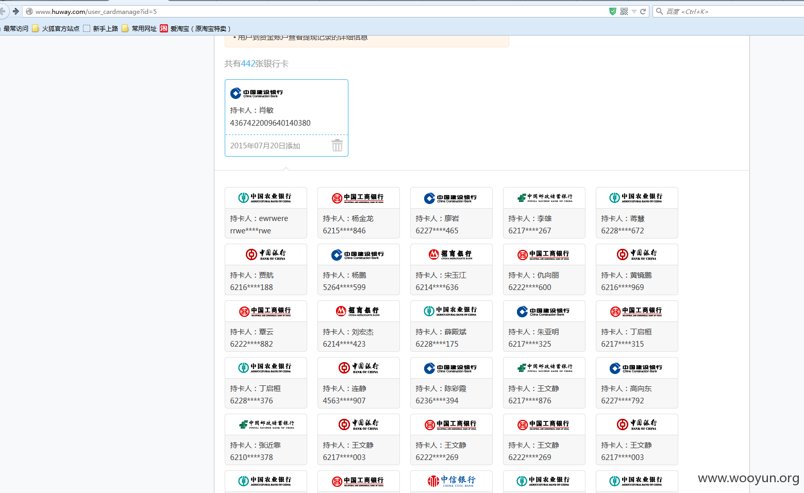Image resolution: width=804 pixels, height=493 pixels.
Task: Select the Bank of China card of 贾航
Action: point(266,269)
